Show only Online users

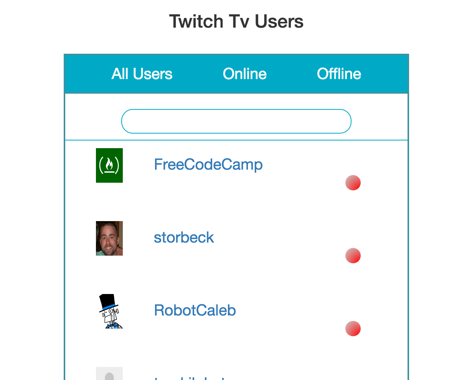(x=245, y=74)
